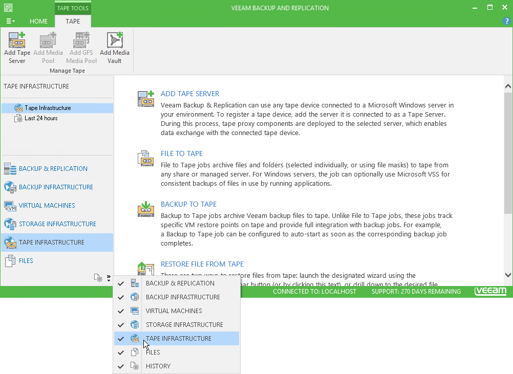Click Storage Infrastructure sidebar icon
Image resolution: width=513 pixels, height=374 pixels.
pyautogui.click(x=10, y=224)
